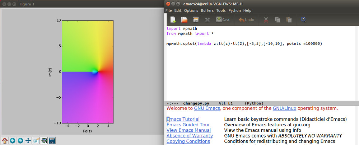The width and height of the screenshot is (359, 145).
Task: Open the Emacs Tutorial link
Action: coord(183,119)
